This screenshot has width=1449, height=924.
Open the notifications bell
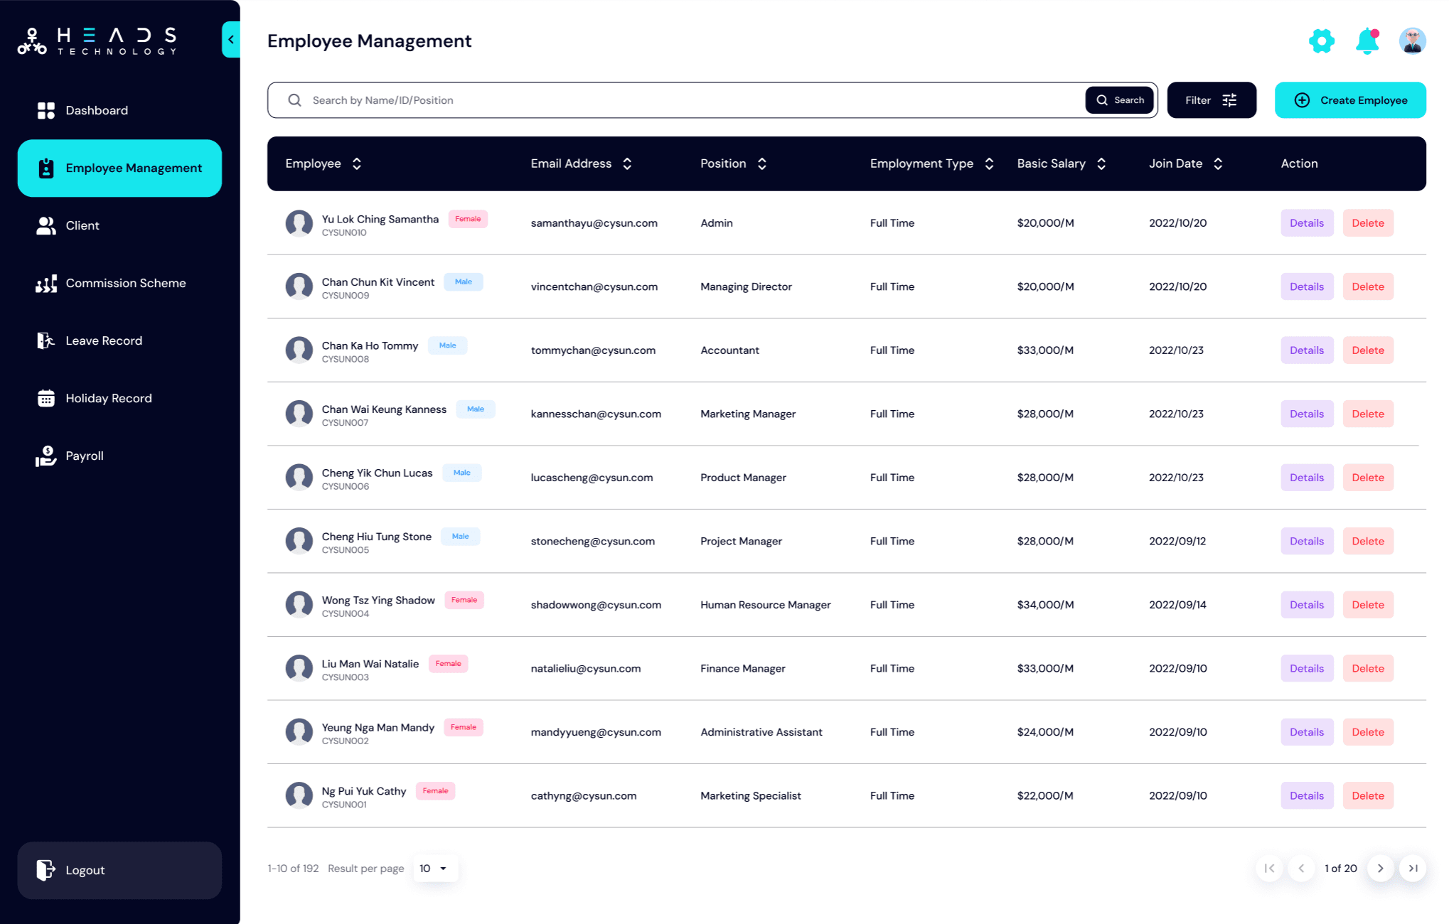coord(1366,41)
